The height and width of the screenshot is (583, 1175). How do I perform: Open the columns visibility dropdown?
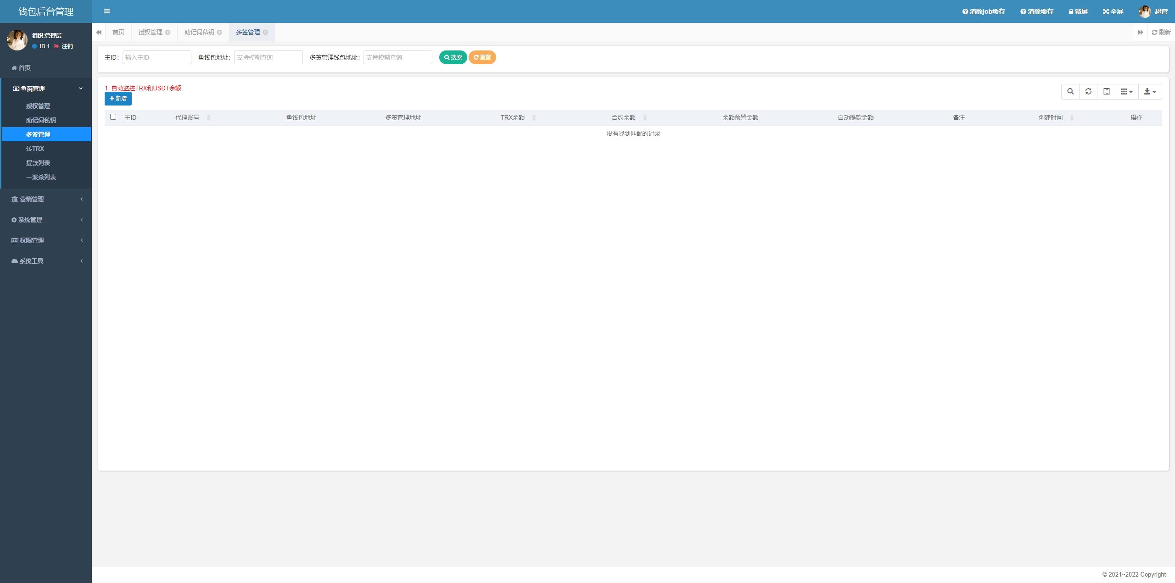tap(1126, 92)
